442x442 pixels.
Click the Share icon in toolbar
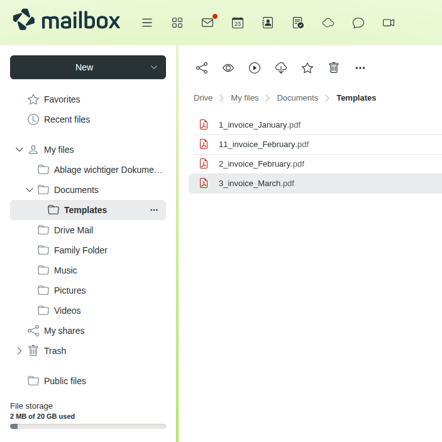click(x=202, y=68)
